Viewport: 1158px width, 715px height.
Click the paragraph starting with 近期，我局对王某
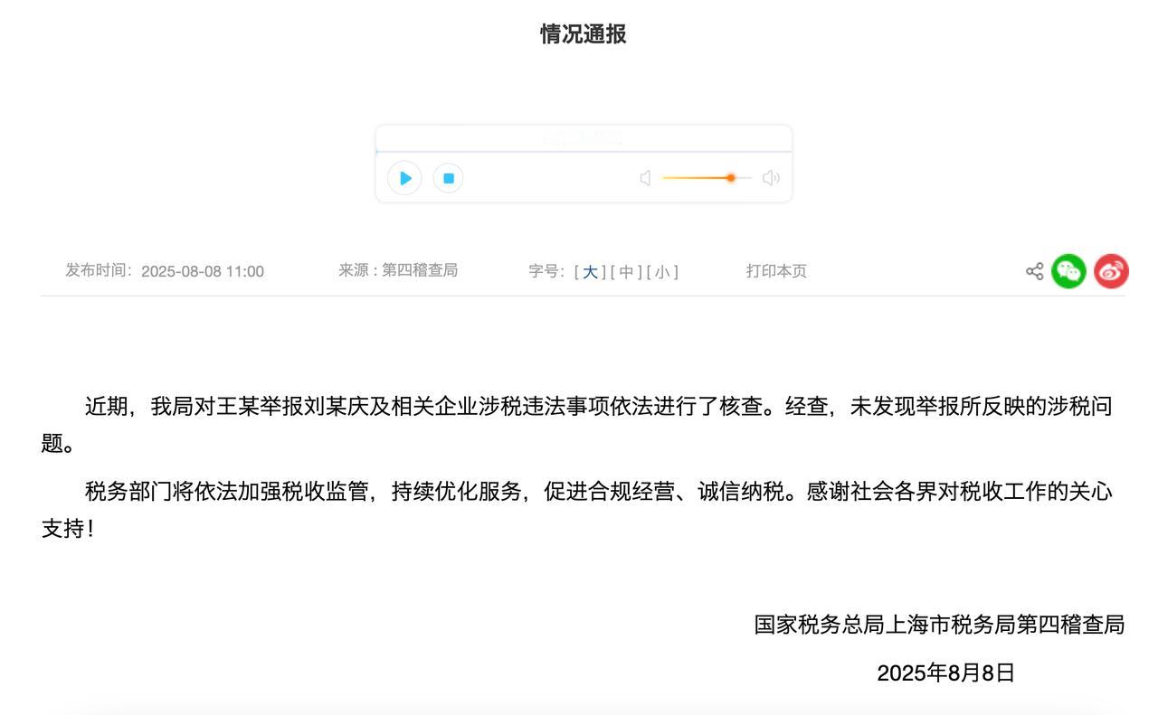pos(577,425)
